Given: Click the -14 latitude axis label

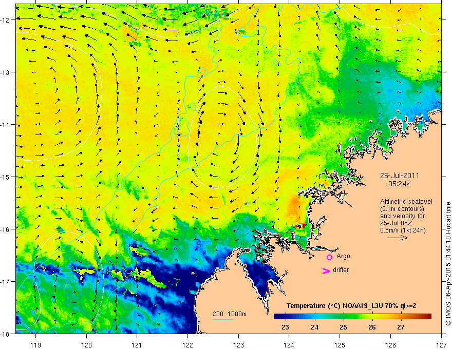Looking at the screenshot, I should coord(6,125).
